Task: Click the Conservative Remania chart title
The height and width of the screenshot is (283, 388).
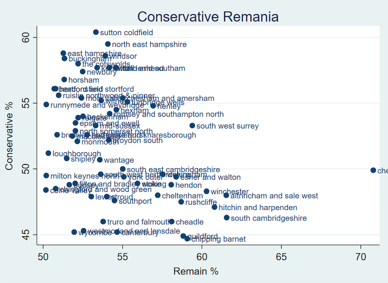Action: click(207, 17)
